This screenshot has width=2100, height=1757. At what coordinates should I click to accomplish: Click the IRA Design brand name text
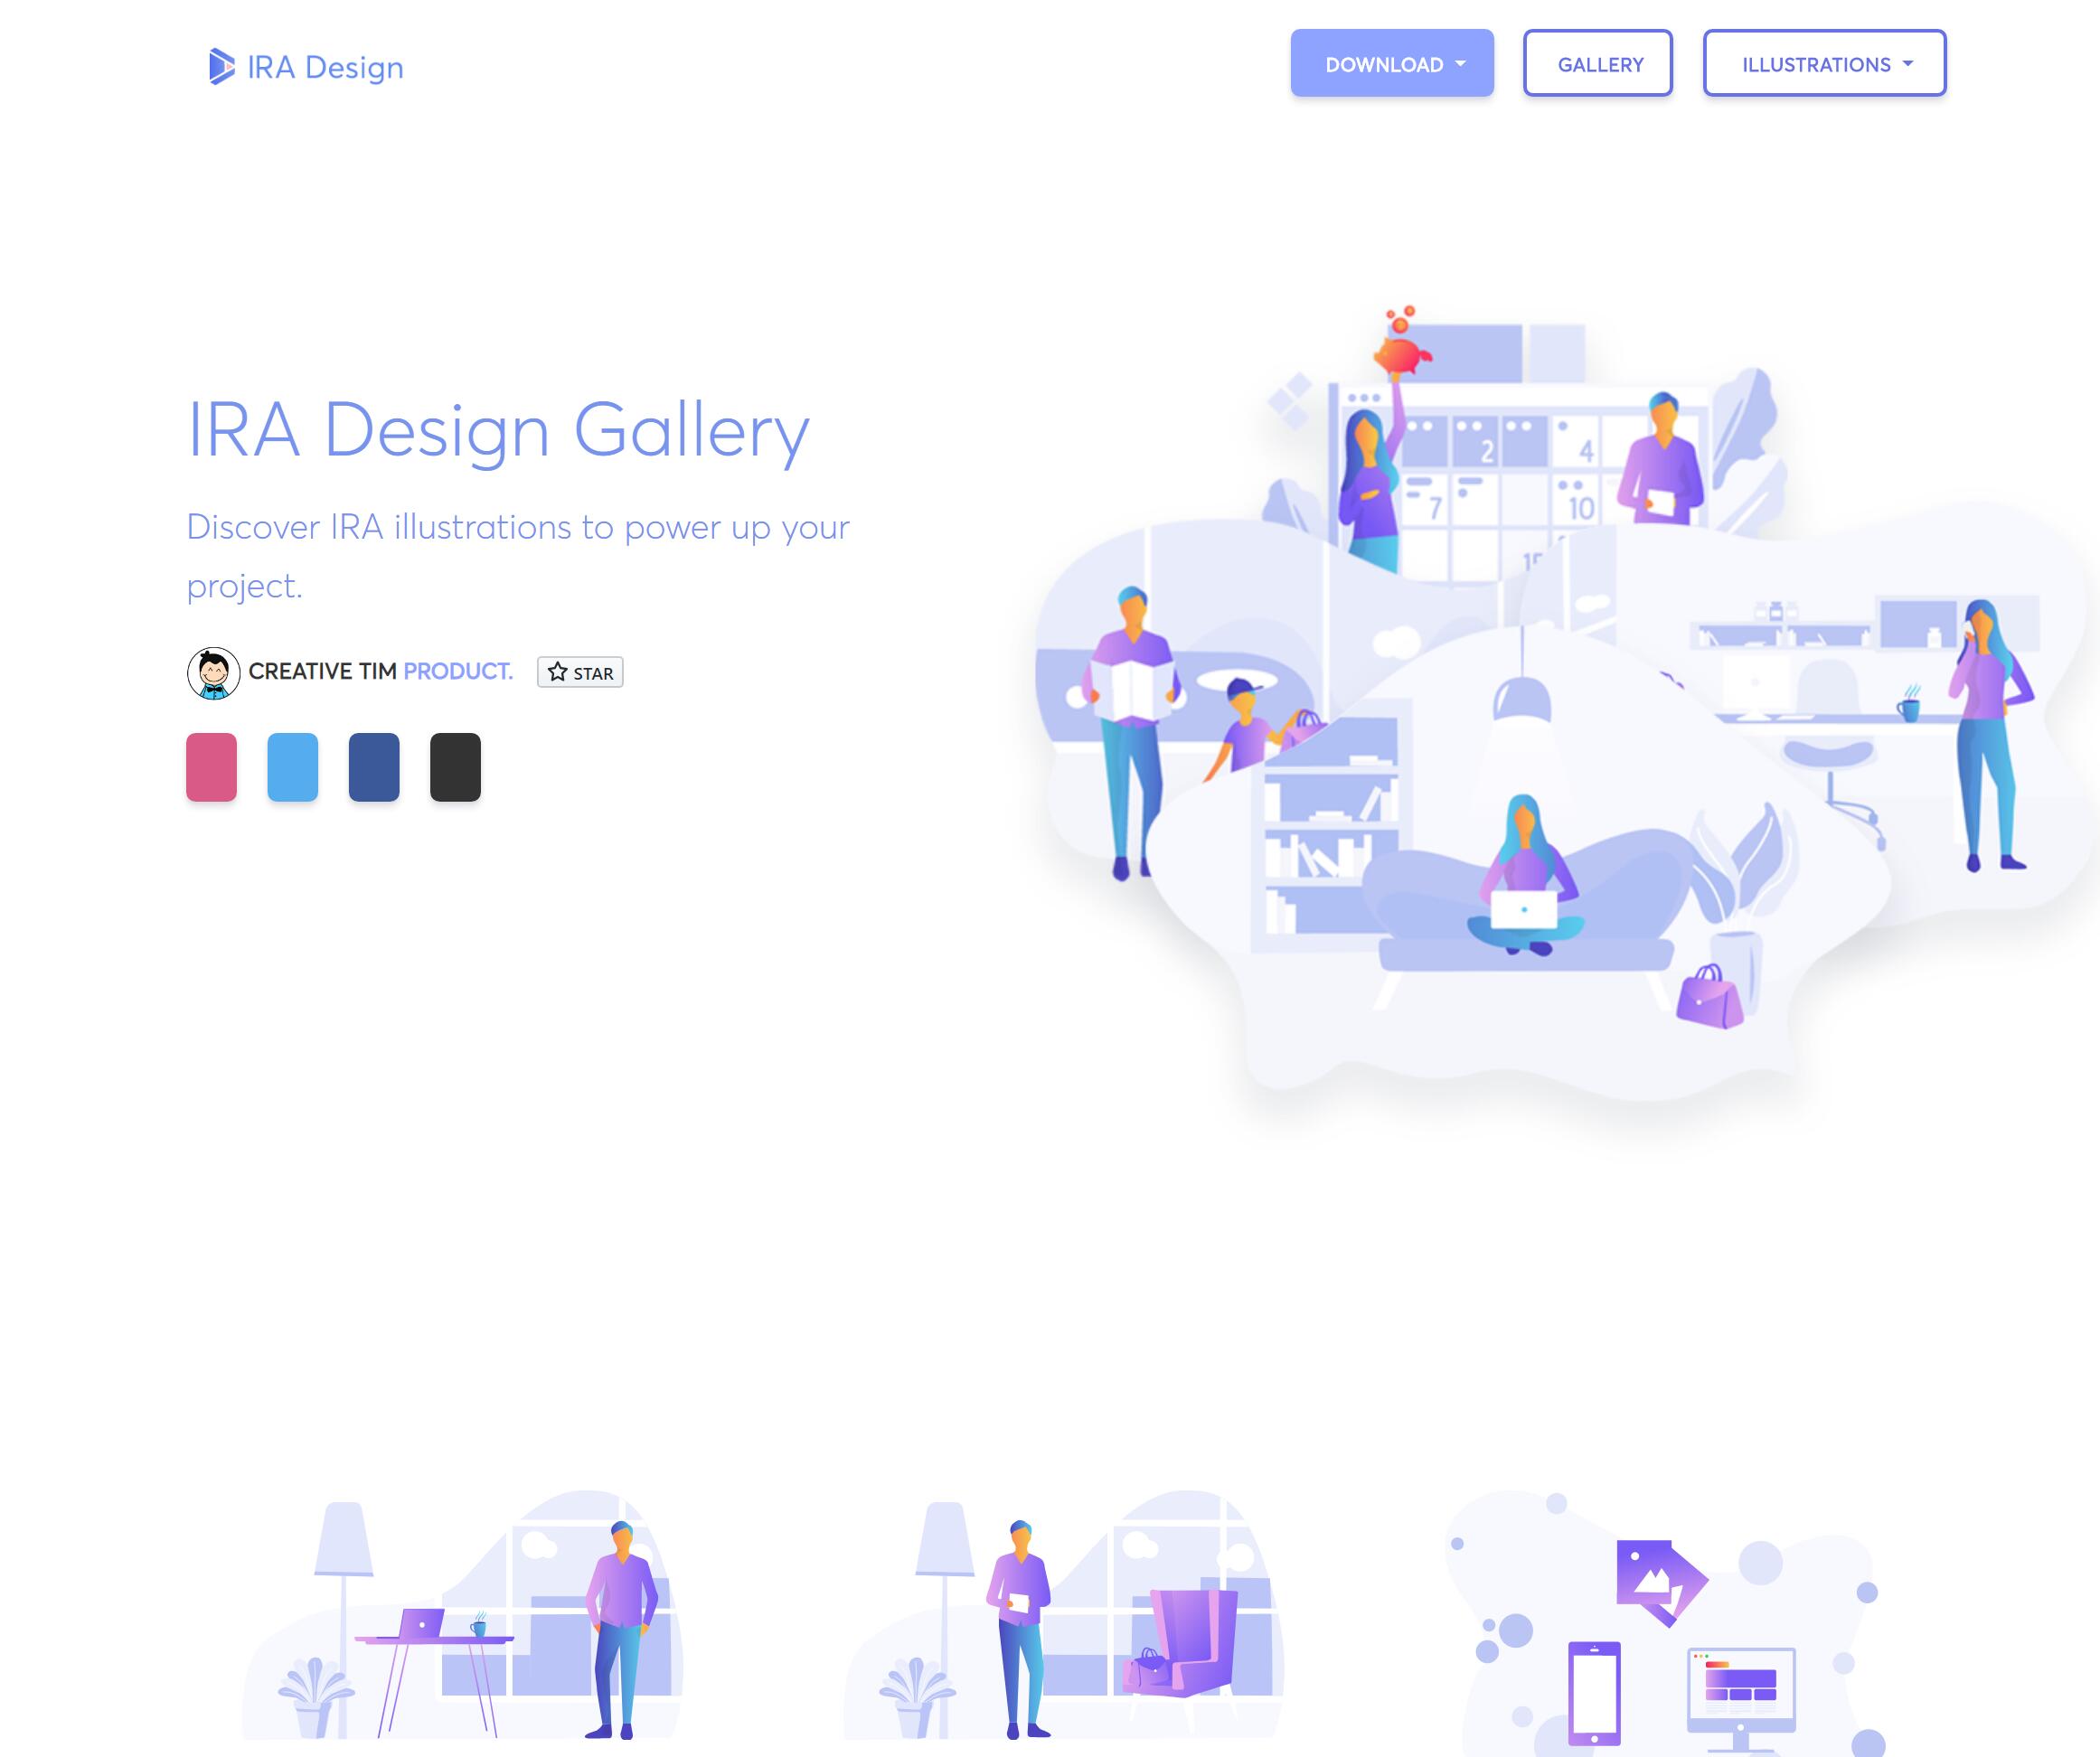pyautogui.click(x=325, y=67)
